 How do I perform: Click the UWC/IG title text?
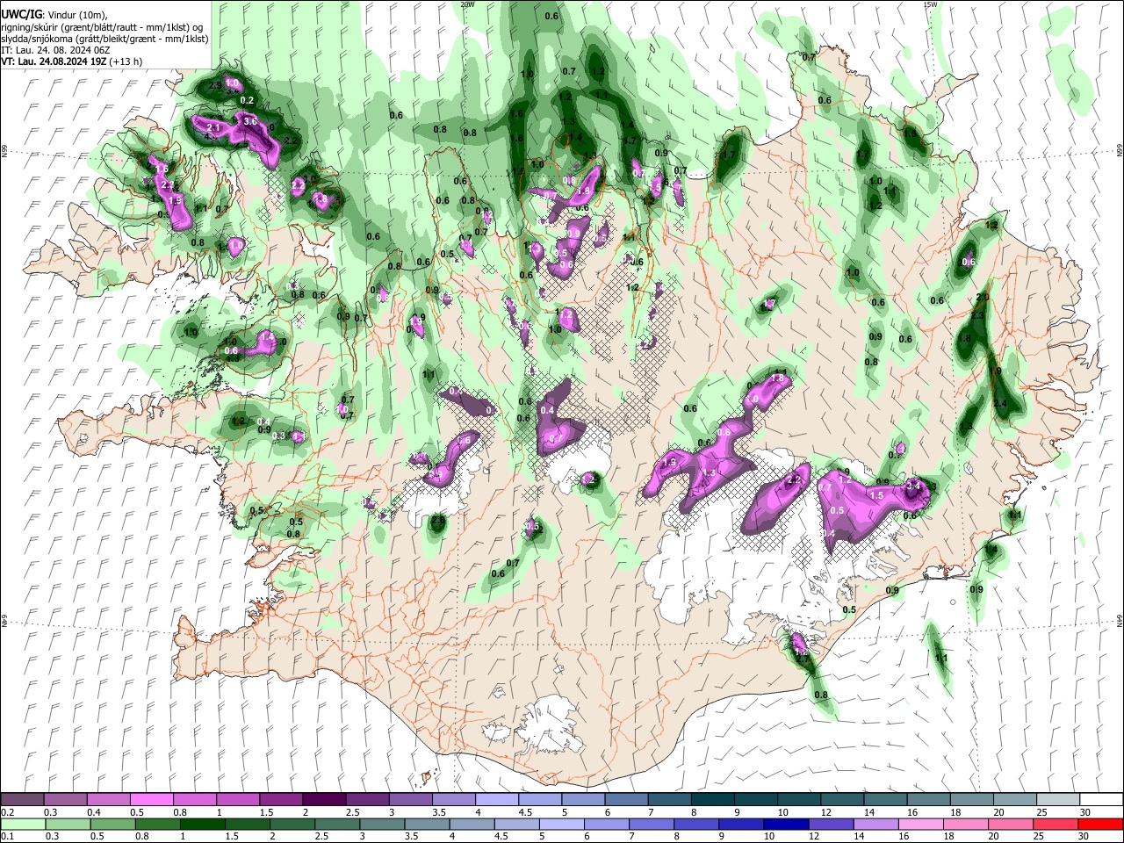pos(20,14)
